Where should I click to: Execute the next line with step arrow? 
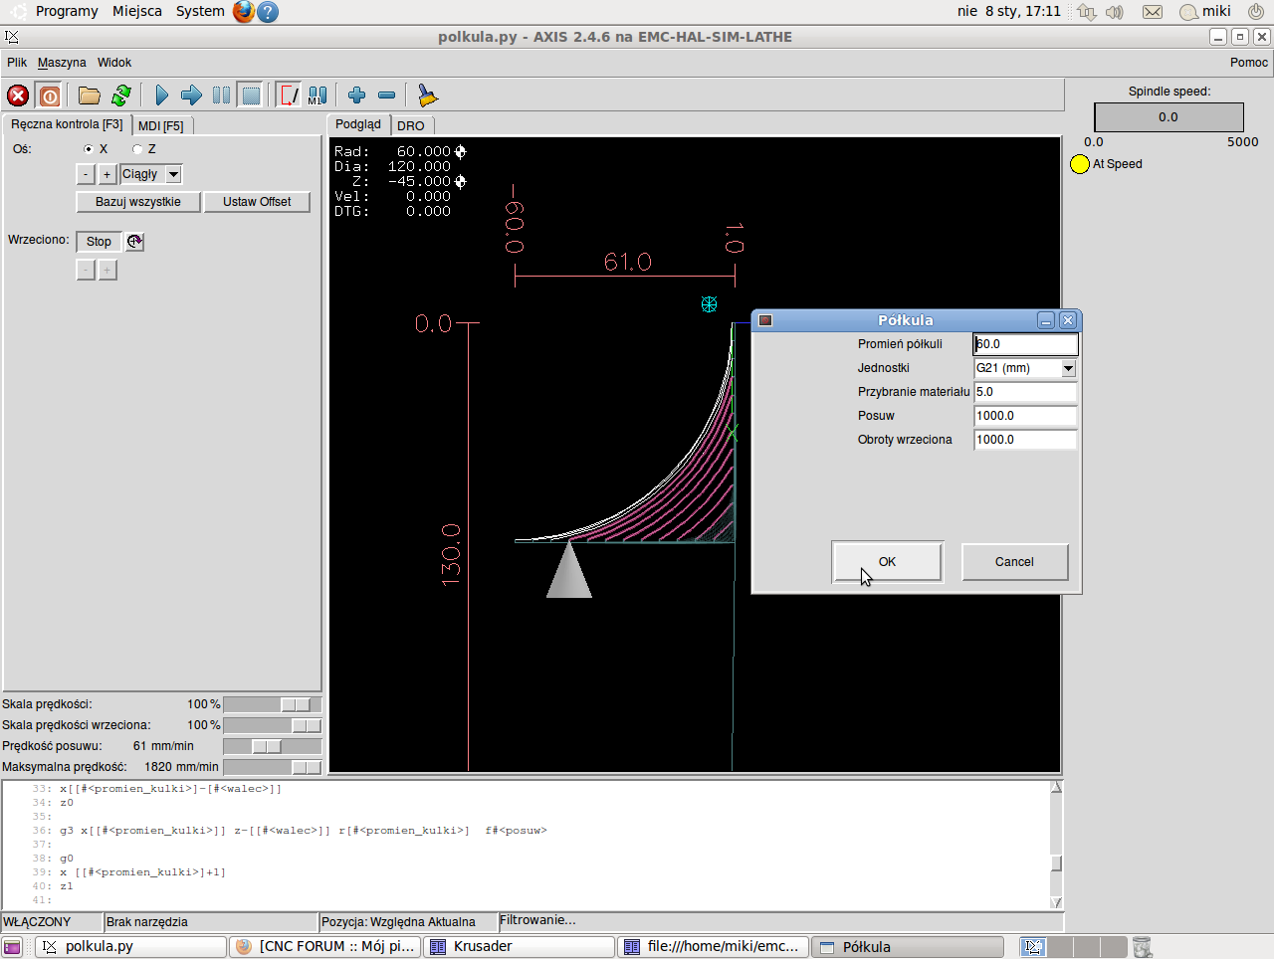(x=191, y=96)
